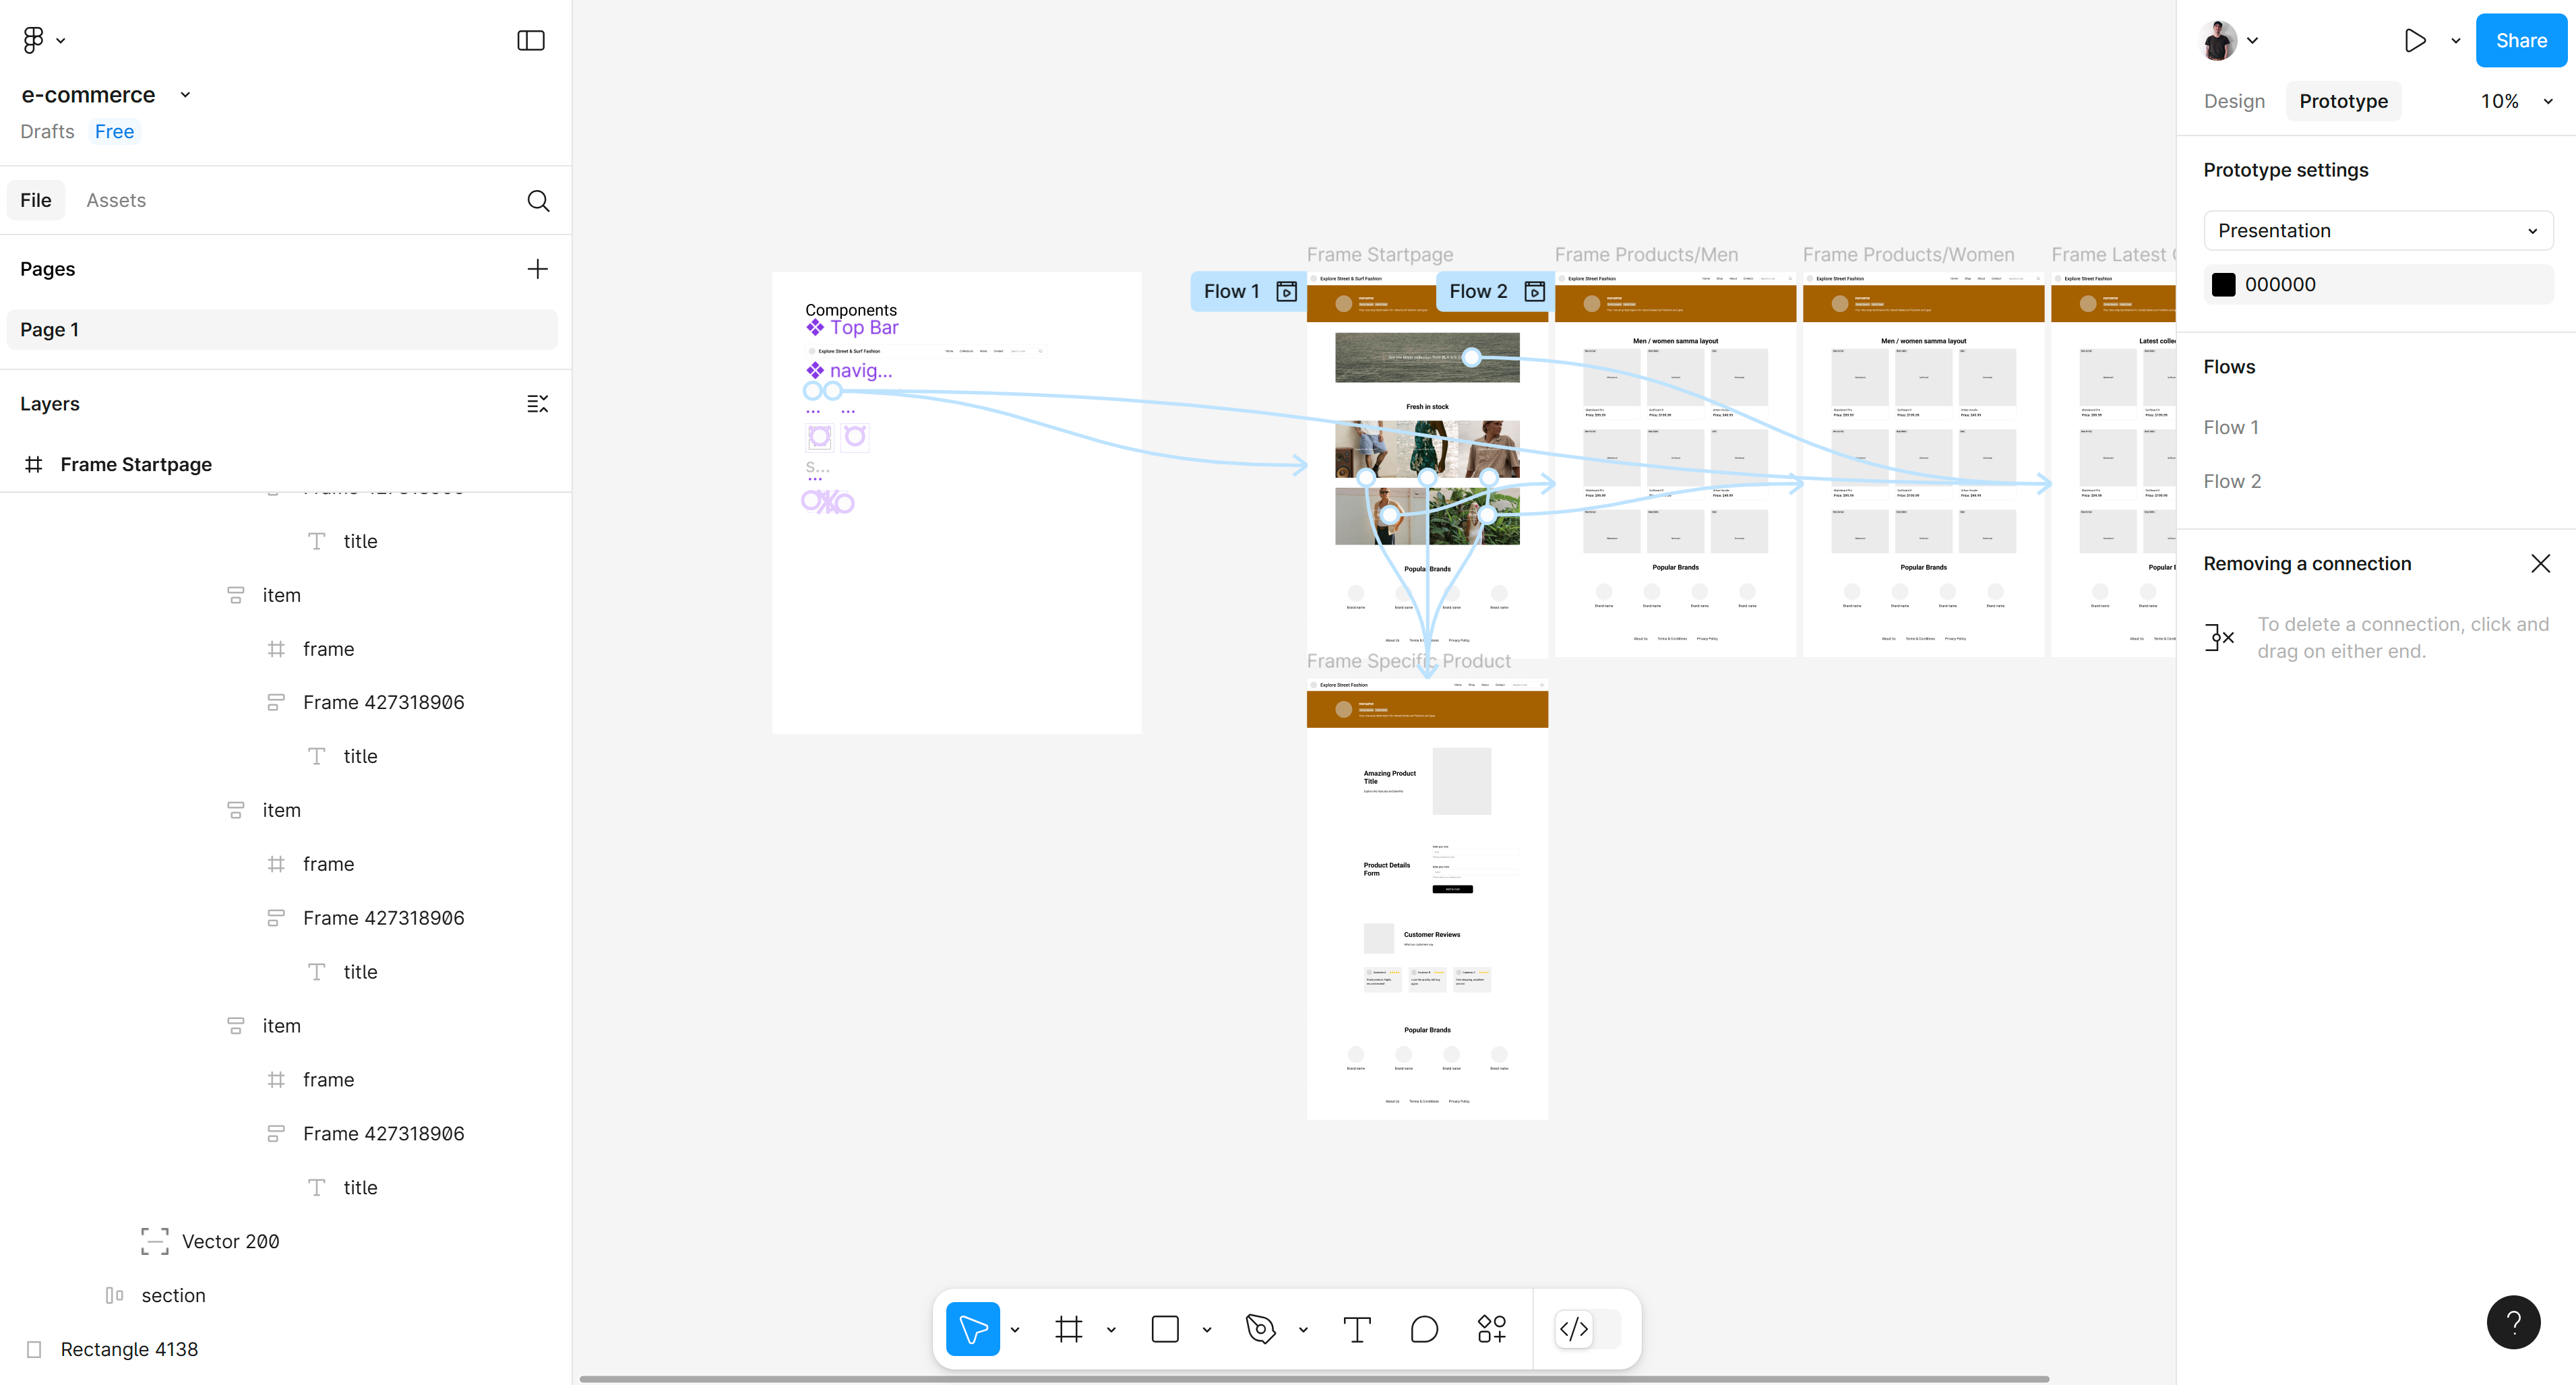
Task: Open the Actions components tool
Action: click(x=1491, y=1329)
